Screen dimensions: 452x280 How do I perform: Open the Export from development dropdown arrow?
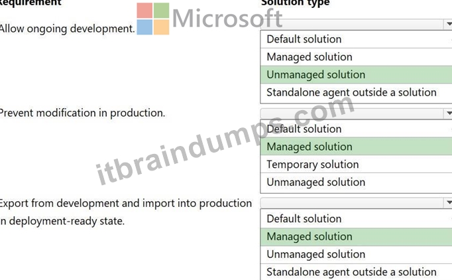448,203
